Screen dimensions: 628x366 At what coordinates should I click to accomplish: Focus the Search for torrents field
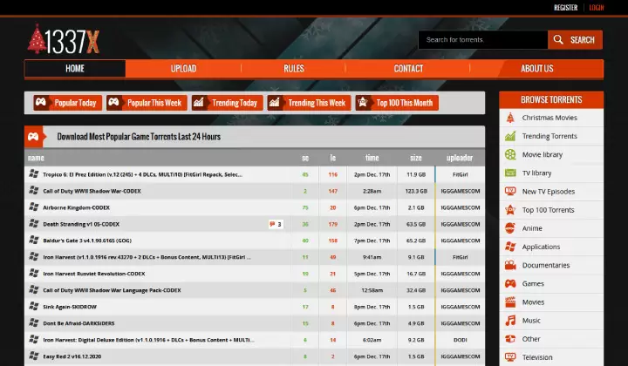[x=483, y=39]
